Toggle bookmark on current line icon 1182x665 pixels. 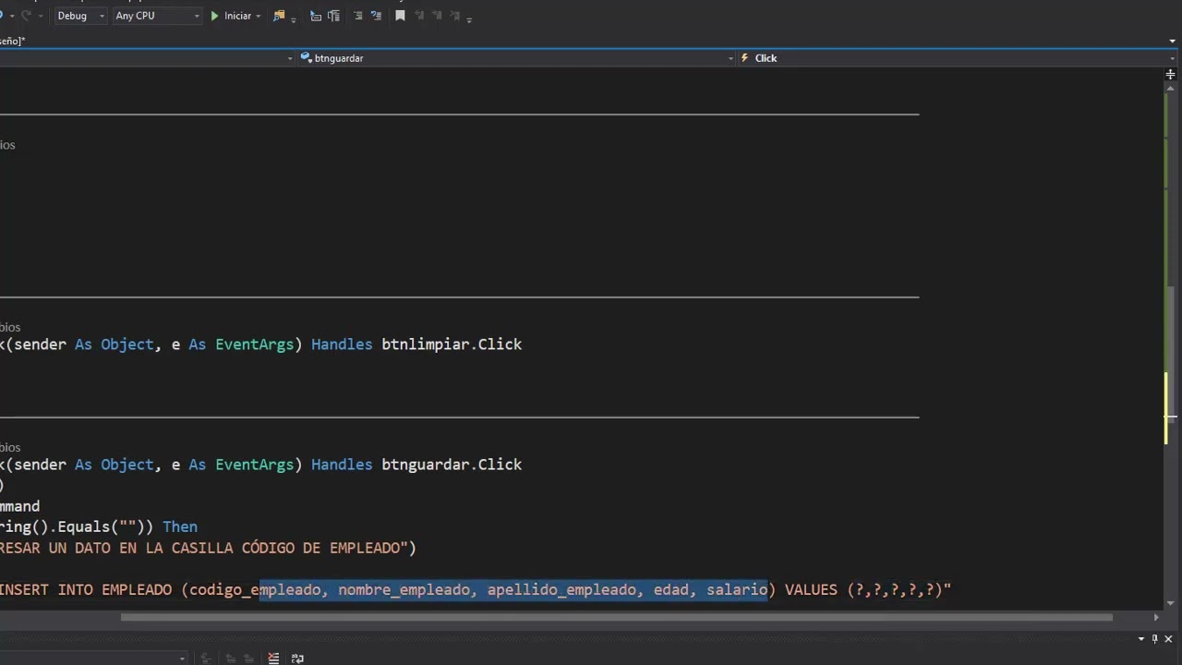pyautogui.click(x=400, y=16)
